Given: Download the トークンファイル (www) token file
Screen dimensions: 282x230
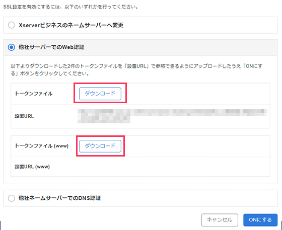Looking at the screenshot, I should click(100, 146).
